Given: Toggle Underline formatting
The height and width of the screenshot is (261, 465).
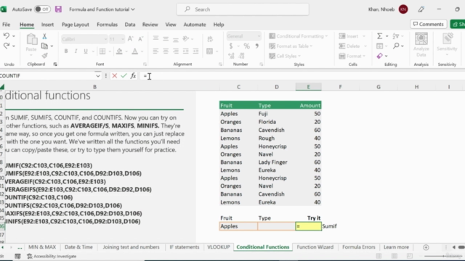Looking at the screenshot, I should pos(86,51).
